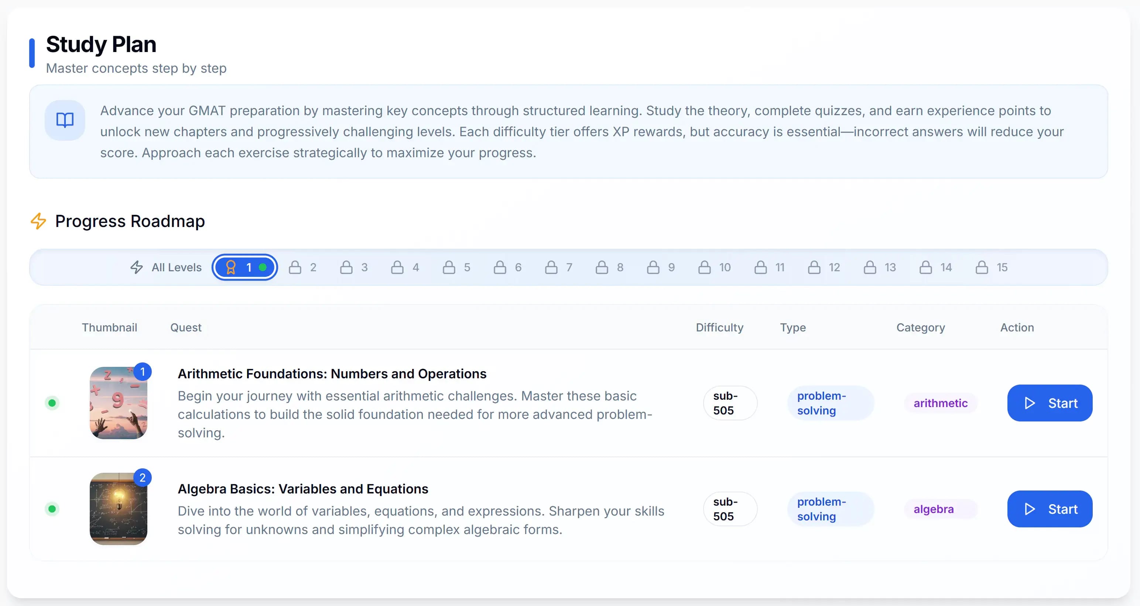
Task: Click the lightning bolt icon next to Progress Roadmap
Action: click(38, 221)
